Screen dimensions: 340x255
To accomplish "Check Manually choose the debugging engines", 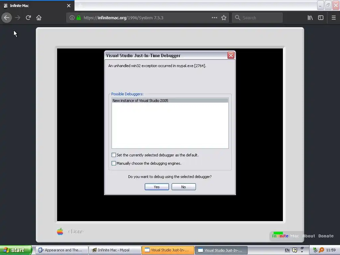I will tap(114, 163).
